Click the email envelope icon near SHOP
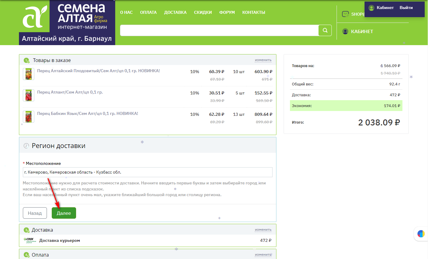 click(345, 14)
